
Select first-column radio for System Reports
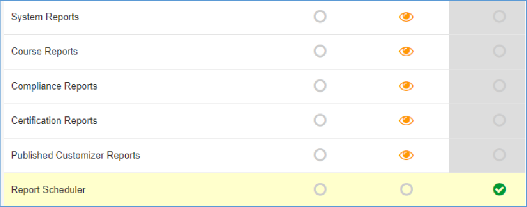[320, 17]
